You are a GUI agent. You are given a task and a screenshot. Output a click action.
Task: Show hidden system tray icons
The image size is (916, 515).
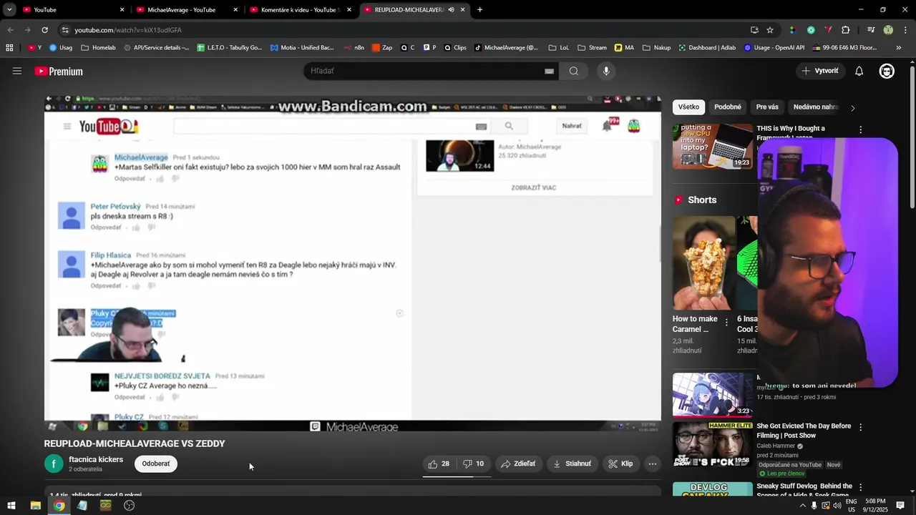coord(802,506)
